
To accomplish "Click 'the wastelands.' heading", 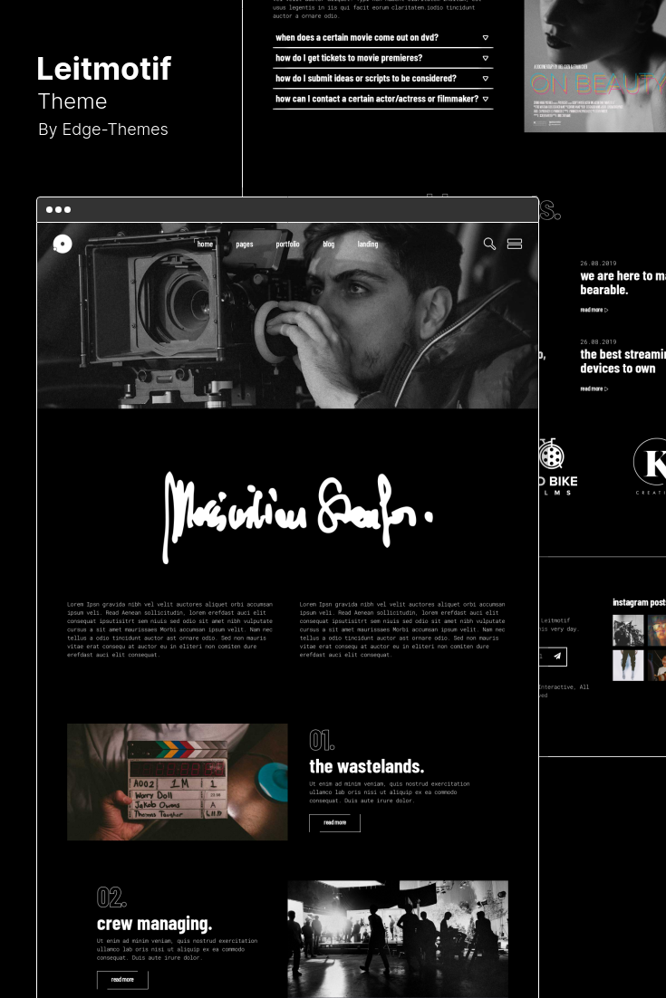I will (x=367, y=766).
